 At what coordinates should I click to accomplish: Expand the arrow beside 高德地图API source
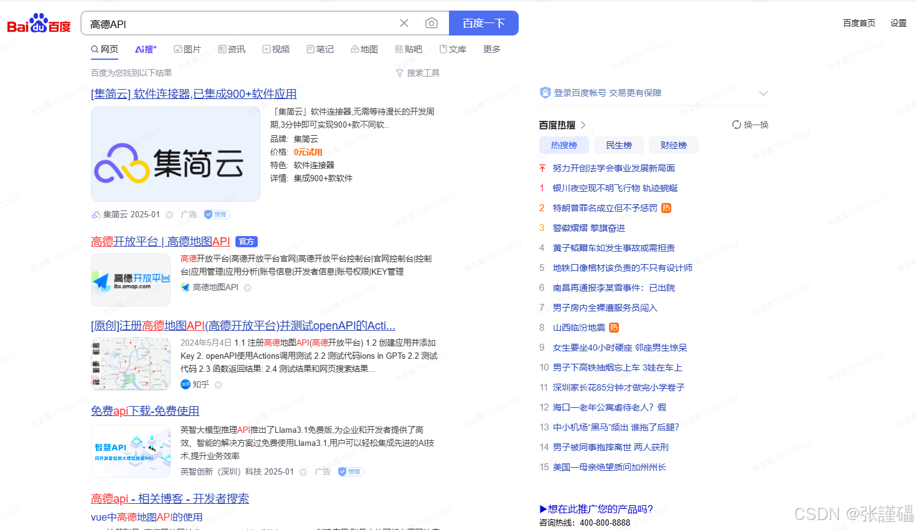[248, 288]
